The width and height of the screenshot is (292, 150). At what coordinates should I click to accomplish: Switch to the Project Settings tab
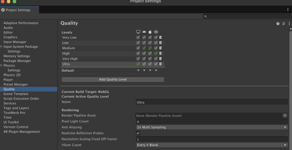pyautogui.click(x=18, y=10)
